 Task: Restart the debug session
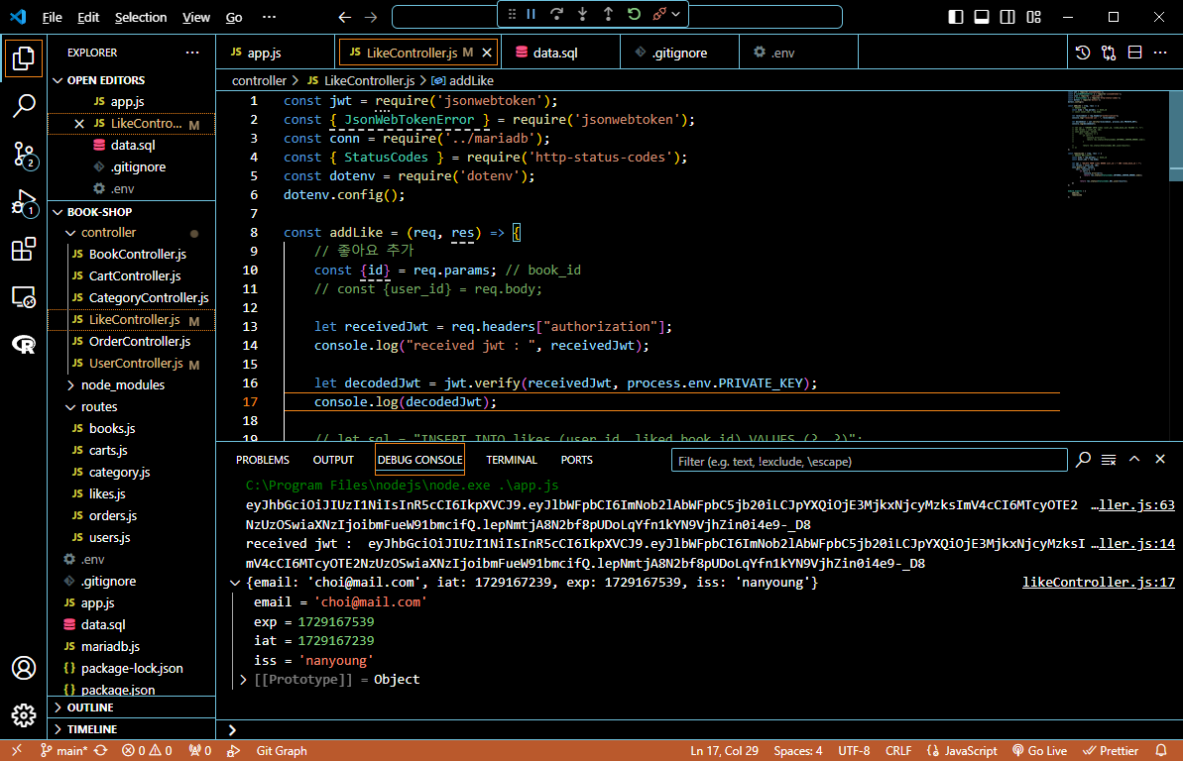(x=634, y=14)
